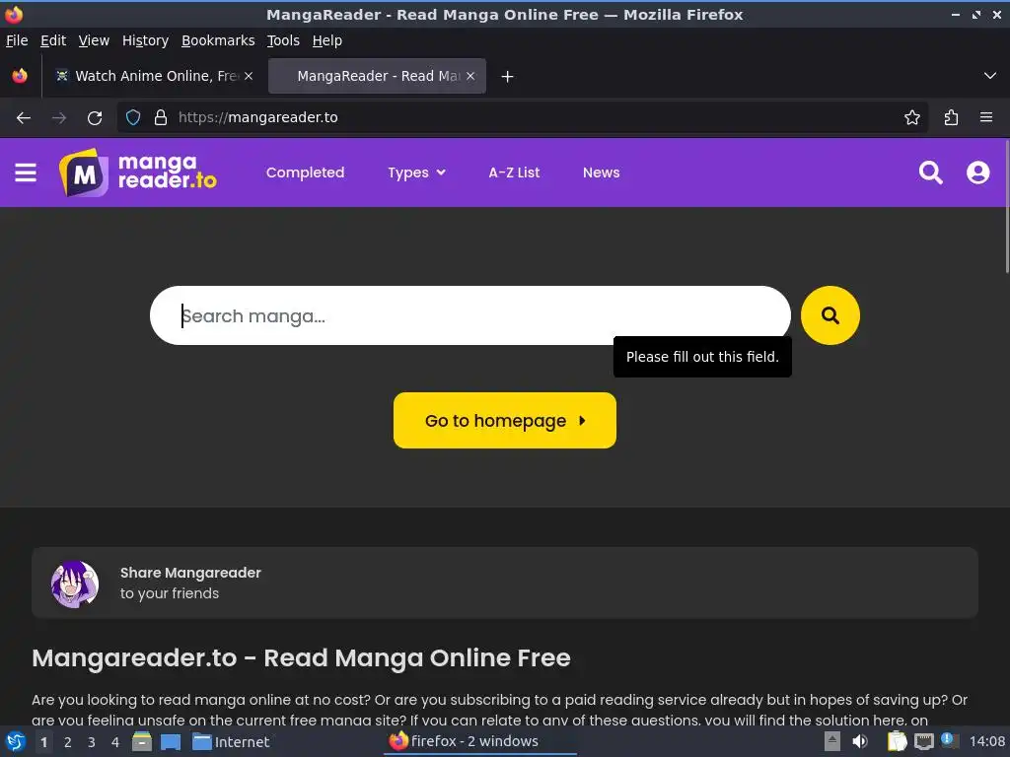Click the yellow round search button
The height and width of the screenshot is (757, 1010).
tap(830, 315)
